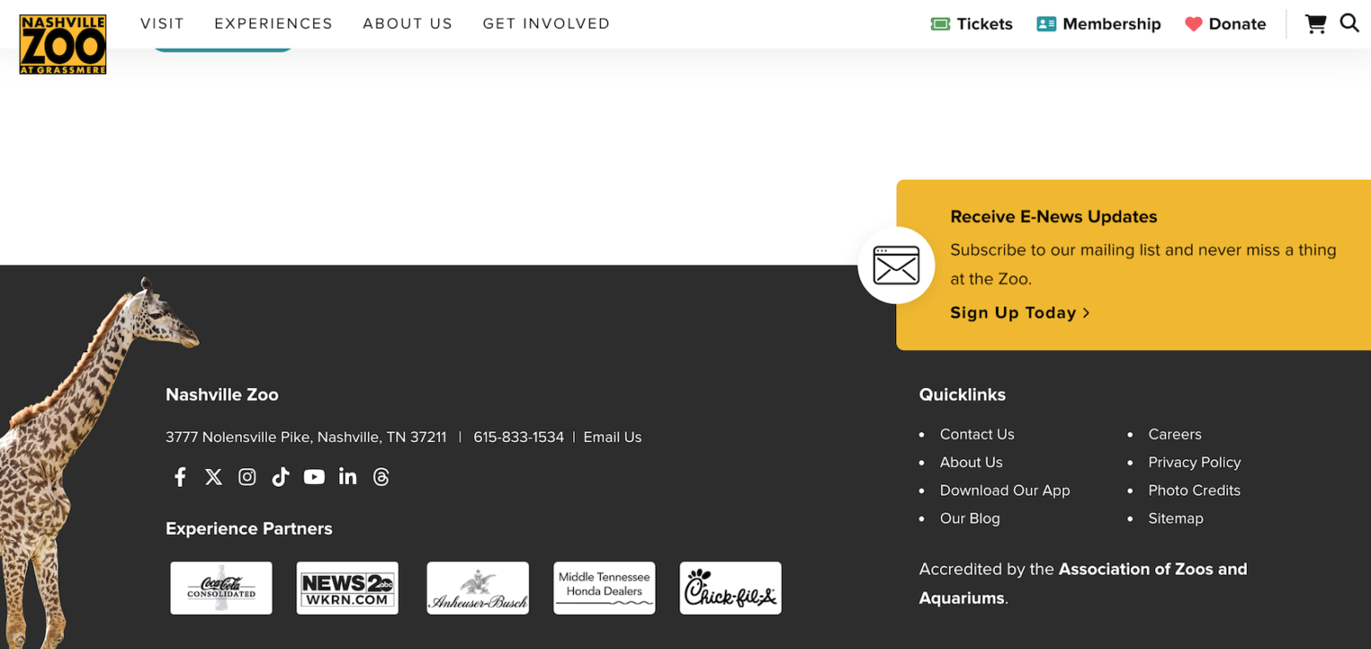Click the X (Twitter) icon
The image size is (1371, 649).
point(213,477)
